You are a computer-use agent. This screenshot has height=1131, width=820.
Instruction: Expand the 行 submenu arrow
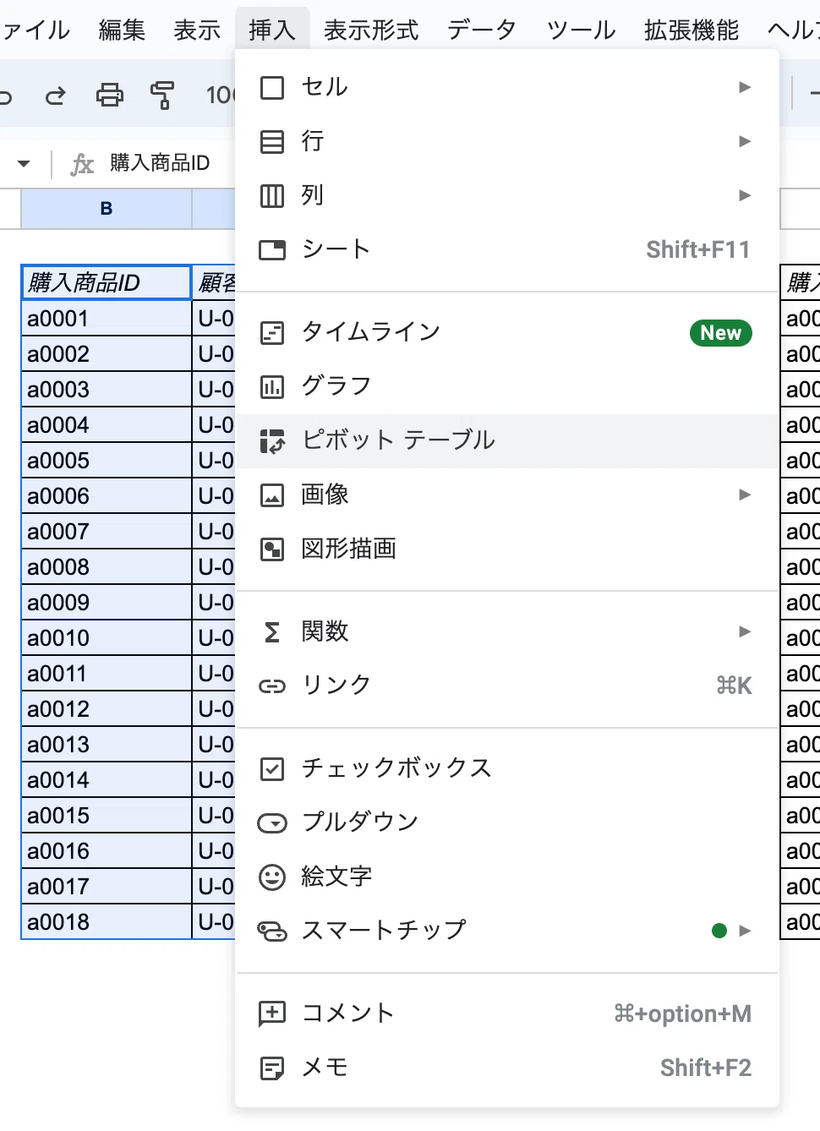[745, 141]
